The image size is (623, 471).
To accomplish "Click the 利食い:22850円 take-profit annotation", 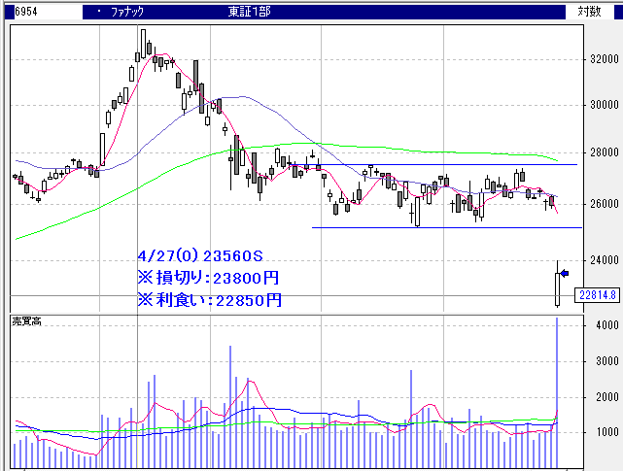I will [x=209, y=300].
